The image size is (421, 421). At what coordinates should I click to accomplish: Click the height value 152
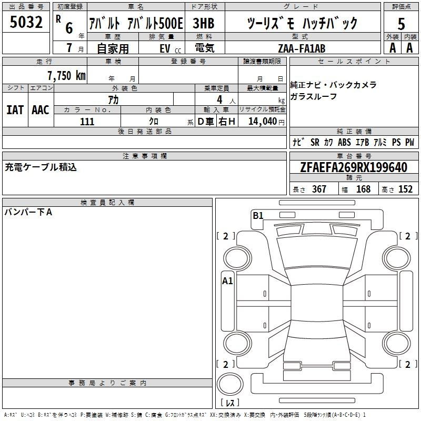pos(405,189)
